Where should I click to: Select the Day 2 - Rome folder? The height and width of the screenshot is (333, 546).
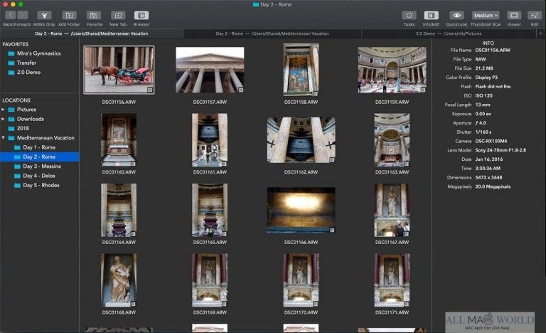40,157
